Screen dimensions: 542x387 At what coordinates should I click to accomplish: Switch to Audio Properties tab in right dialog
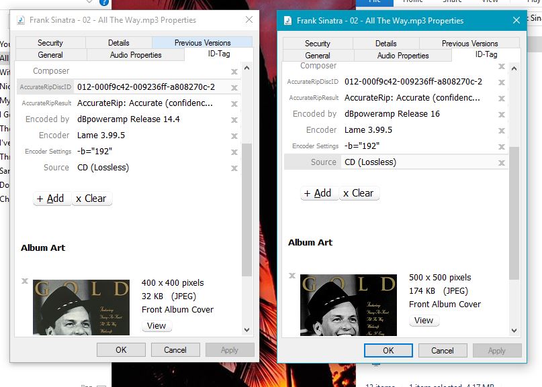[403, 56]
